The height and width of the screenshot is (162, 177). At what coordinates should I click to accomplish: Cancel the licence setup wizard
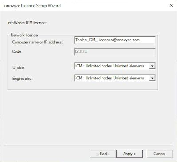pos(160,154)
